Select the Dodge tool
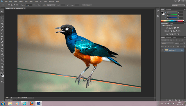 [x=2, y=51]
